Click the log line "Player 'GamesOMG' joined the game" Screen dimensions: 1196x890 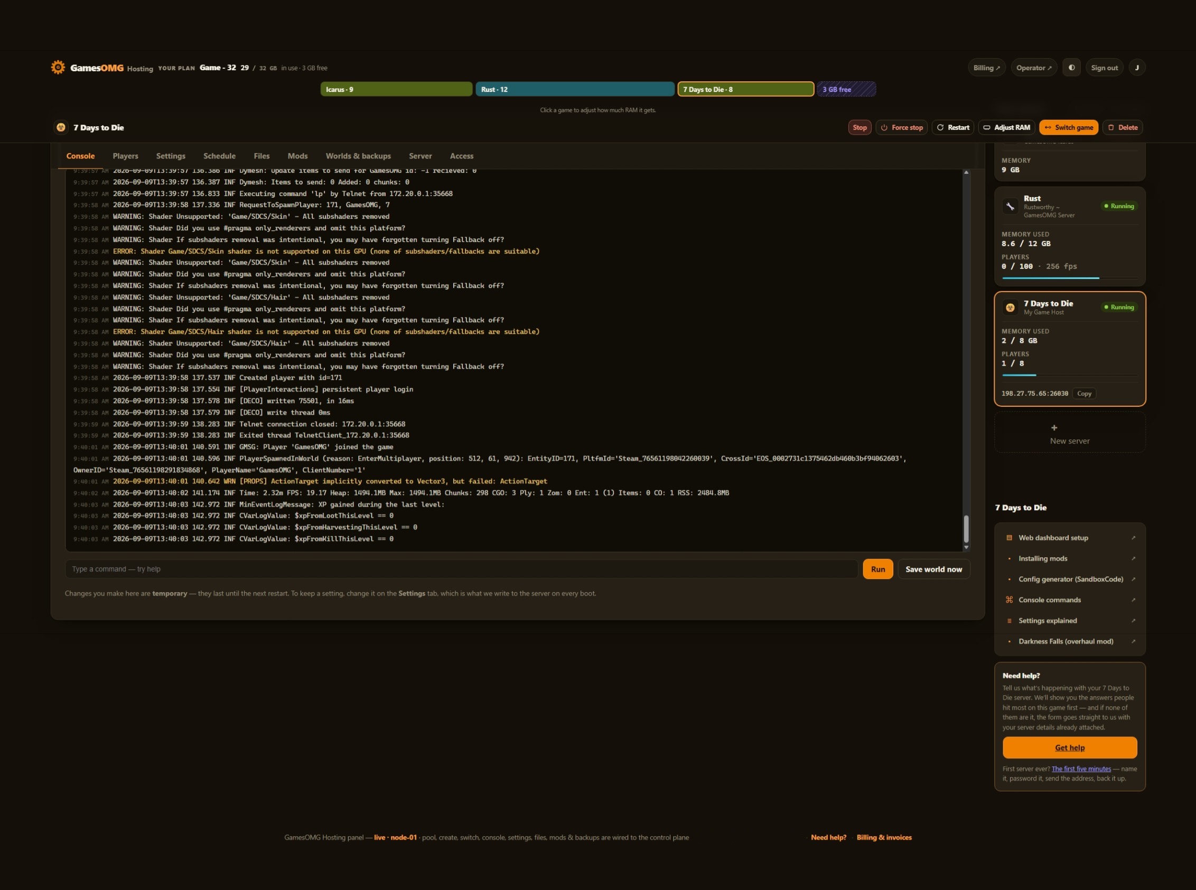click(233, 447)
